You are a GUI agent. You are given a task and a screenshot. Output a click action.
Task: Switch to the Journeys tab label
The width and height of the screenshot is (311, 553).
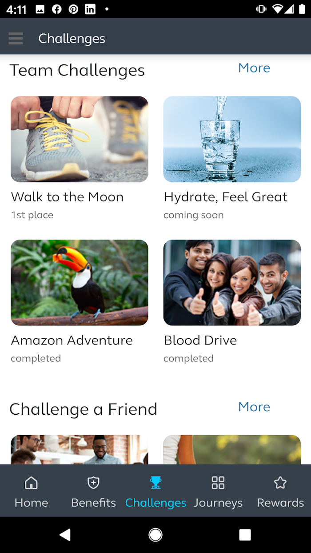pos(218,503)
